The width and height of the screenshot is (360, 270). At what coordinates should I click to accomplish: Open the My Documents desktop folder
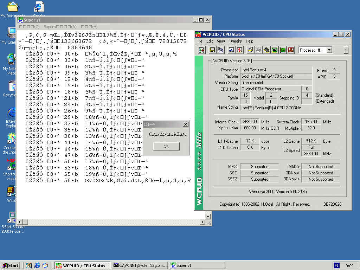[x=13, y=7]
